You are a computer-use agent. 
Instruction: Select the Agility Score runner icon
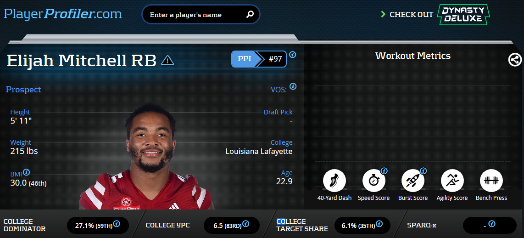452,181
